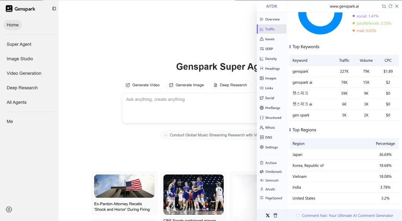Click the paidReferrals 0.29% legend entry
The image size is (402, 221).
click(372, 23)
